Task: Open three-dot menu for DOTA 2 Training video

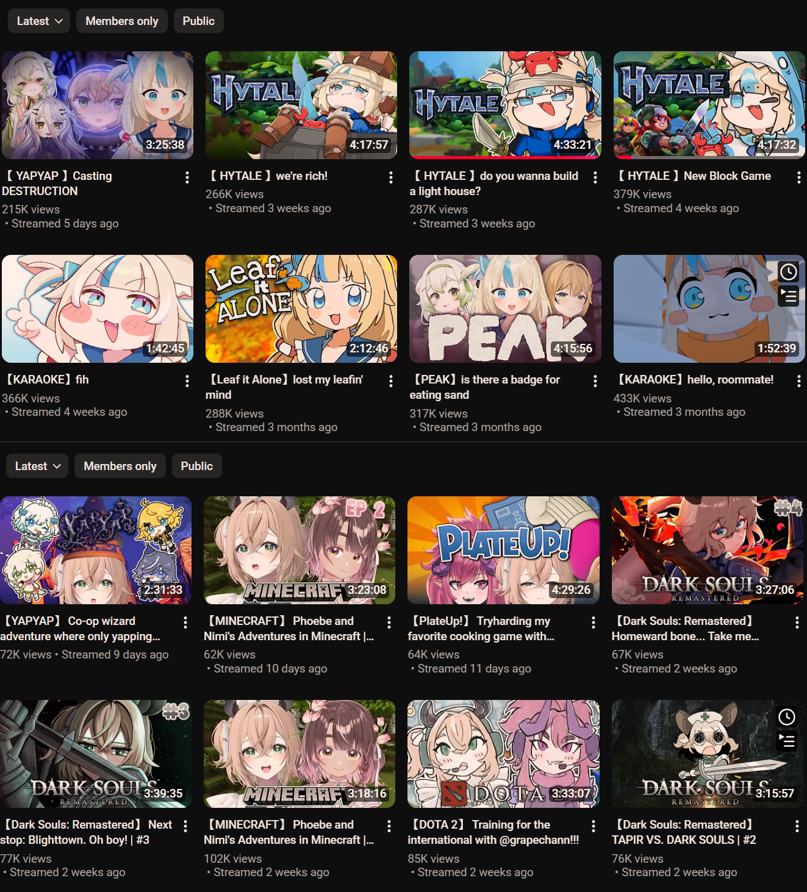Action: point(593,826)
